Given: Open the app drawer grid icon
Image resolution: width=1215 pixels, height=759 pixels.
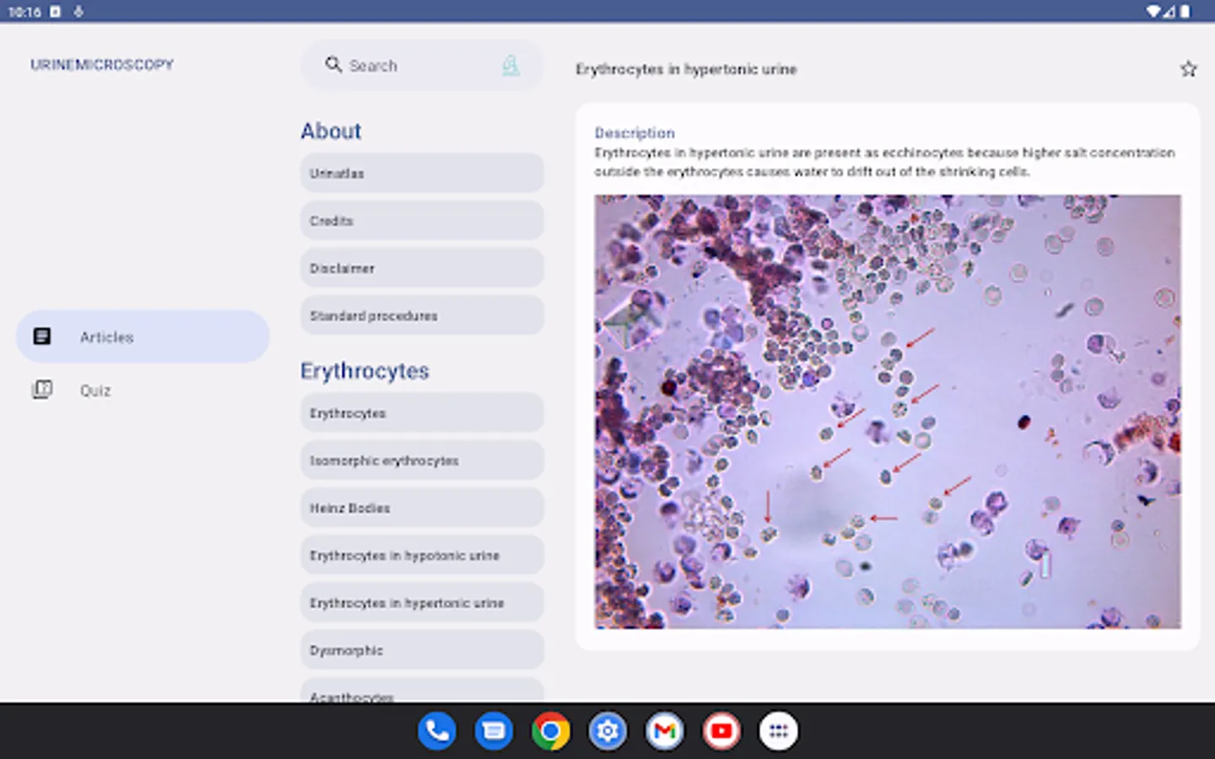Looking at the screenshot, I should coord(779,731).
